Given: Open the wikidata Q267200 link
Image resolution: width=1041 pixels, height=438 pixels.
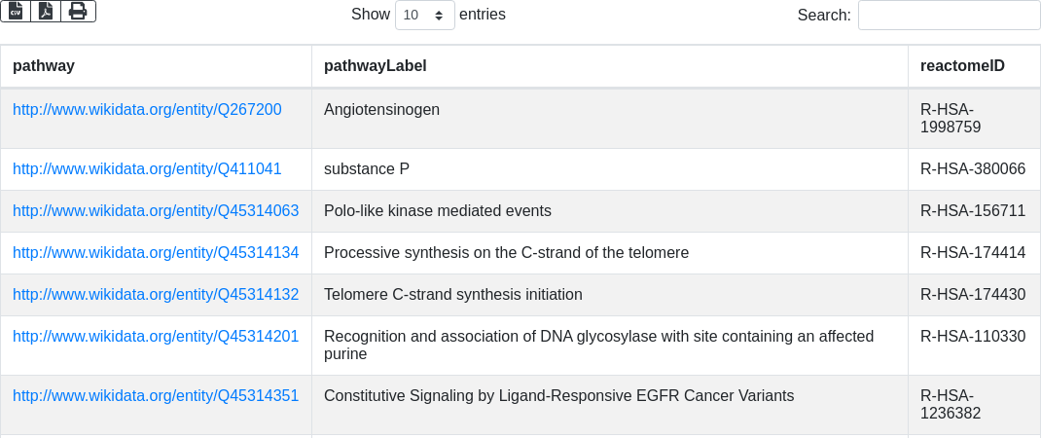Looking at the screenshot, I should pyautogui.click(x=147, y=110).
